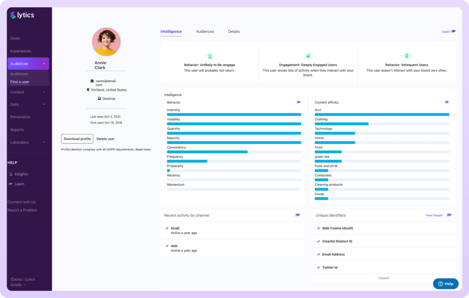Screen dimensions: 469x298
Task: Collapse the Audiences sidebar section
Action: coord(45,63)
